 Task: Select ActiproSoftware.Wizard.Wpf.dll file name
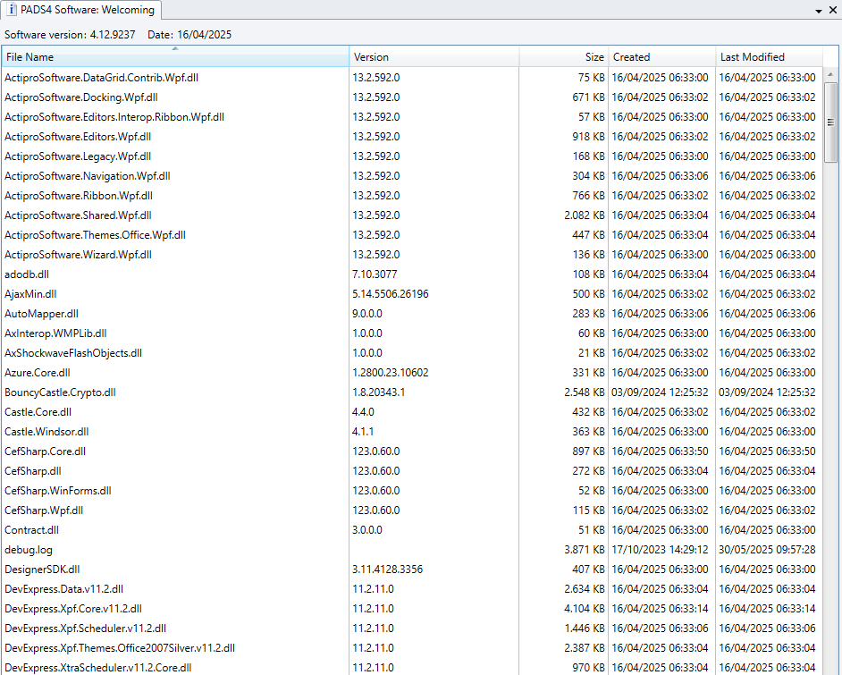click(x=78, y=255)
